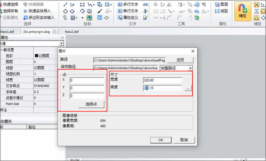266x161 pixels.
Task: Expand the properties panel selection dropdown
Action: click(x=62, y=43)
